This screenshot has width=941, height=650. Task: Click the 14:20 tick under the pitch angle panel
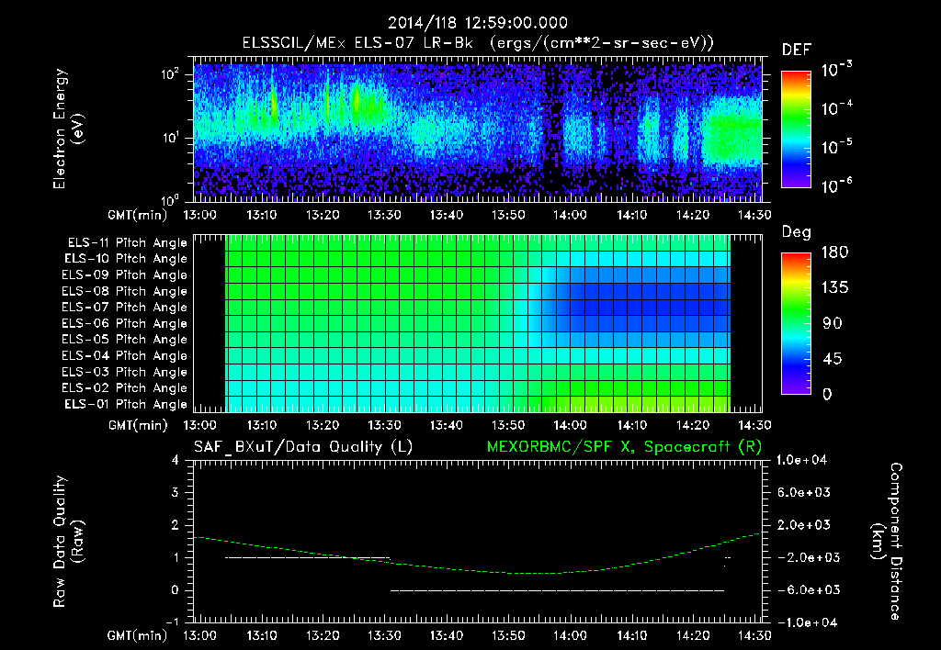click(x=693, y=425)
